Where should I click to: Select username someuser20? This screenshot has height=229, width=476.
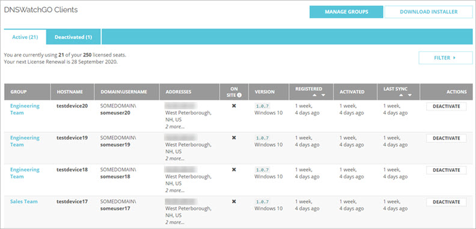point(115,112)
